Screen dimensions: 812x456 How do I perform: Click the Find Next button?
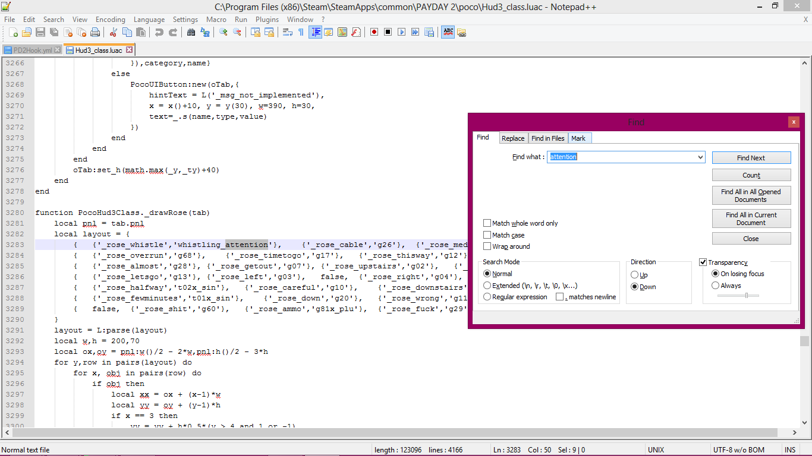pos(751,158)
